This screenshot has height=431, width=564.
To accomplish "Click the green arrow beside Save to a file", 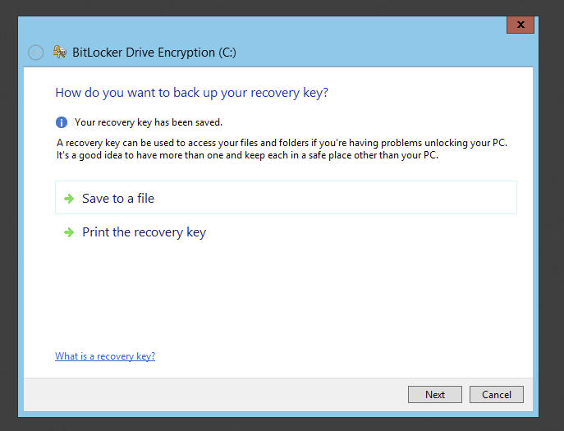I will coord(69,199).
